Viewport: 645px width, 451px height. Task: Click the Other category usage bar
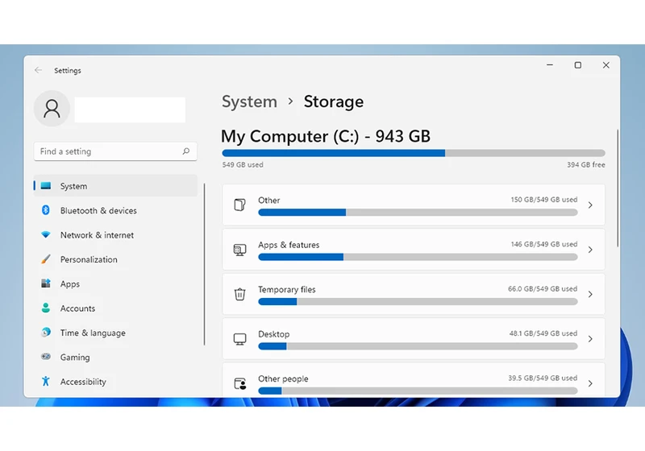[418, 213]
